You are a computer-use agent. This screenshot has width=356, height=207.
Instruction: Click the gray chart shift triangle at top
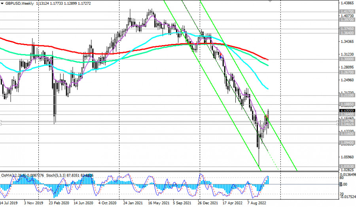pos(270,1)
